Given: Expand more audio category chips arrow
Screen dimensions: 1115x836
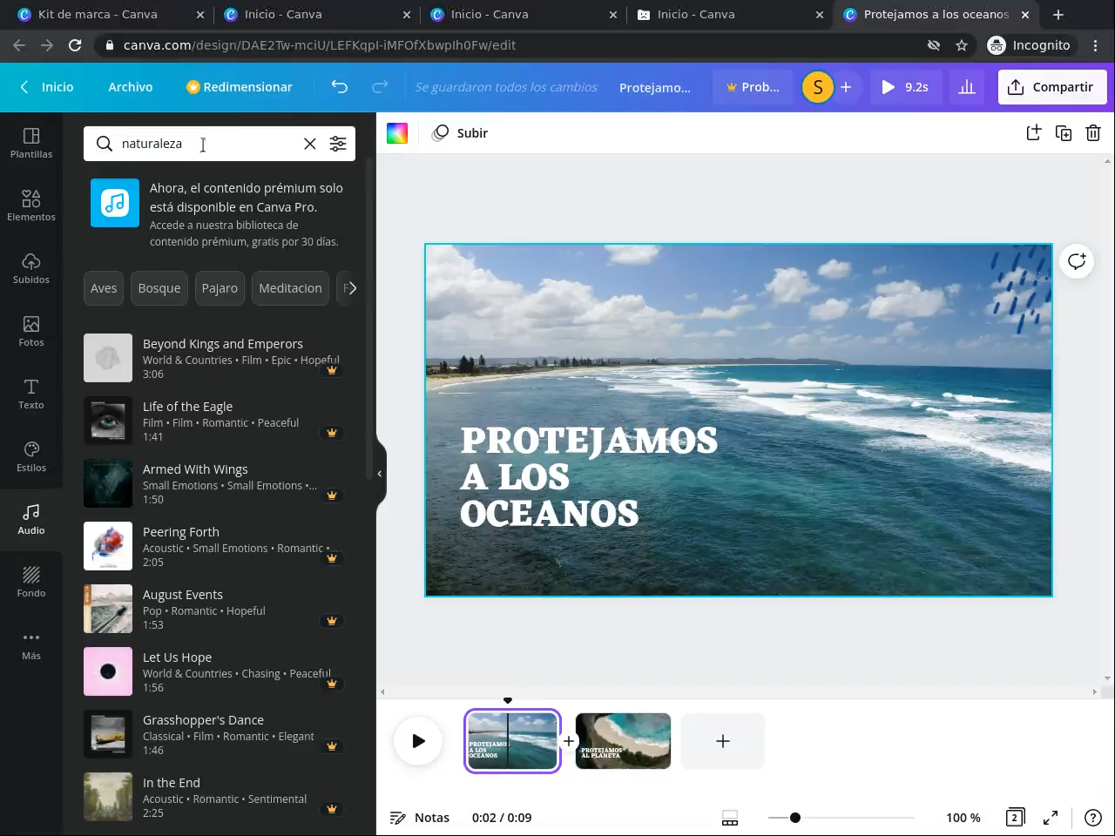Looking at the screenshot, I should point(350,288).
